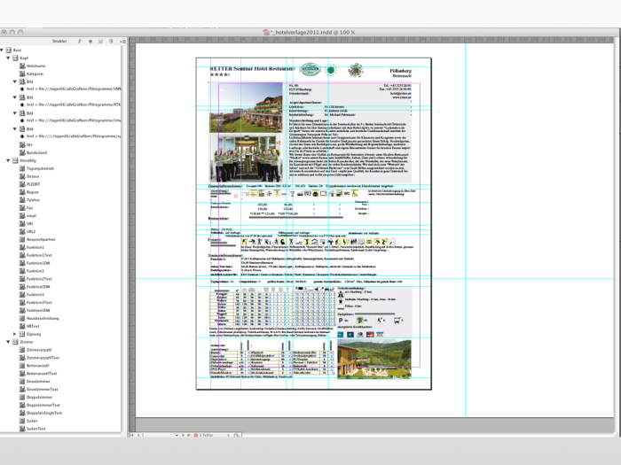Select the URL tree item
This screenshot has height=465, width=621.
[x=29, y=224]
